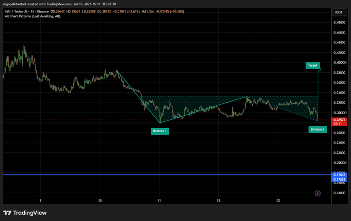Click the 0.38000 price axis label
The width and height of the screenshot is (351, 221).
pyautogui.click(x=339, y=72)
